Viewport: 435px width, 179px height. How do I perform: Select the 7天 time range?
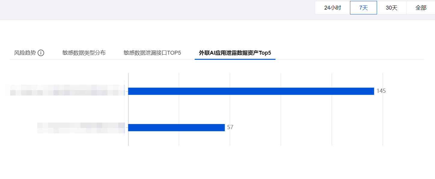click(x=363, y=8)
